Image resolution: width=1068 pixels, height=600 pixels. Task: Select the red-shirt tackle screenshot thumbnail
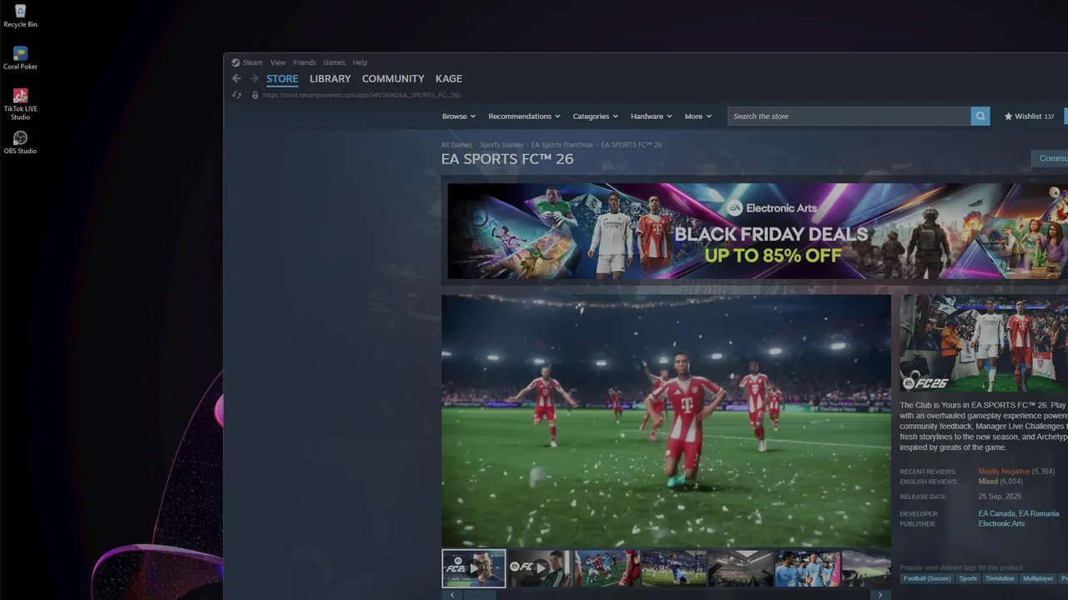(x=607, y=568)
